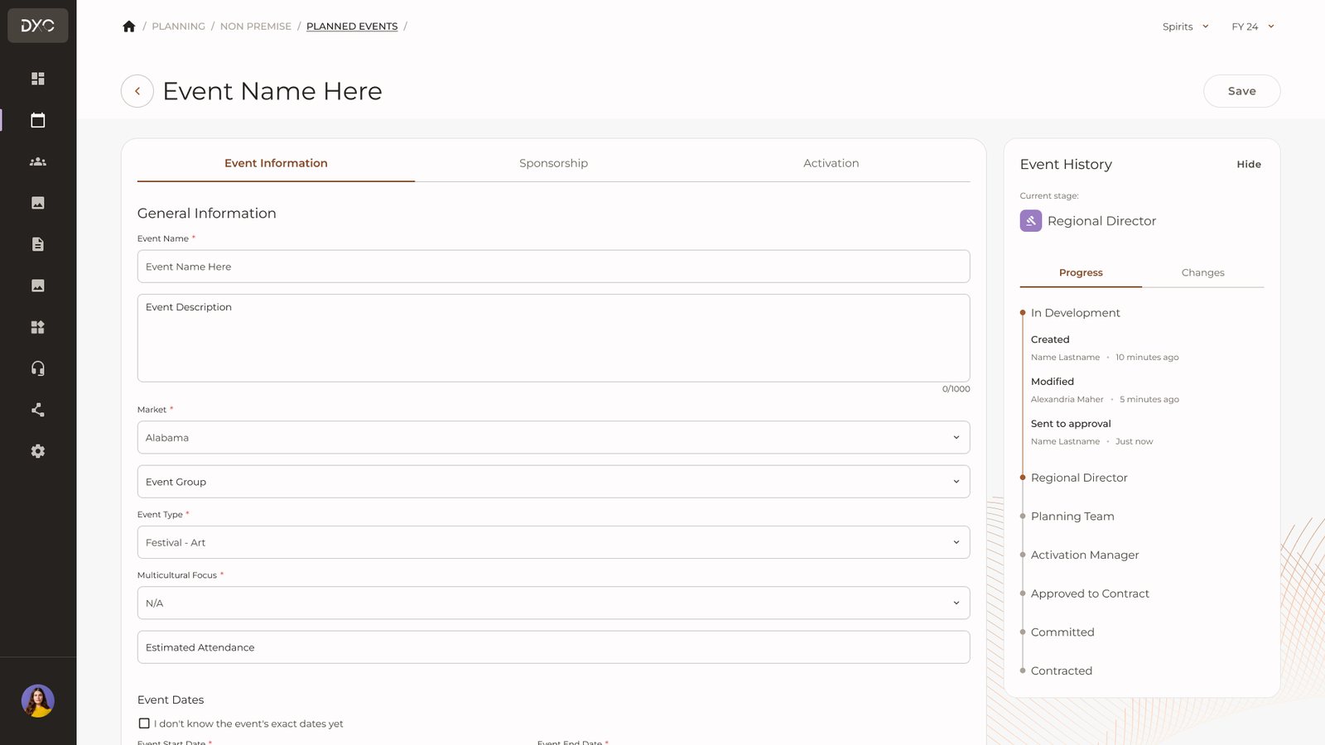Open the share icon in the sidebar
The image size is (1325, 745).
pos(38,410)
